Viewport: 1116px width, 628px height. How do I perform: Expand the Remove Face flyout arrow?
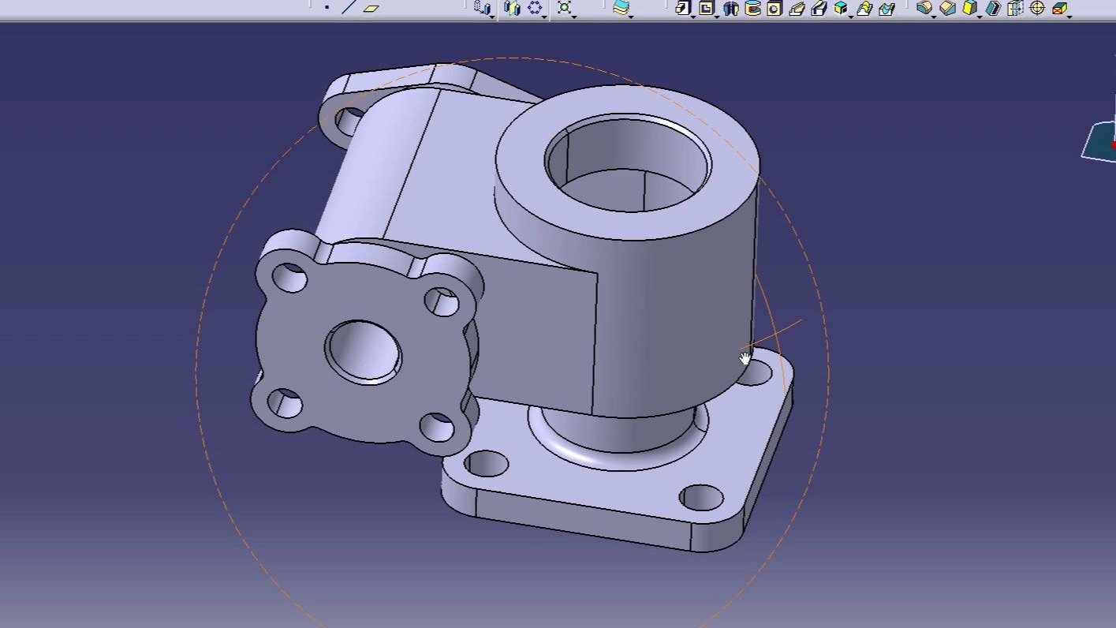pos(1069,17)
